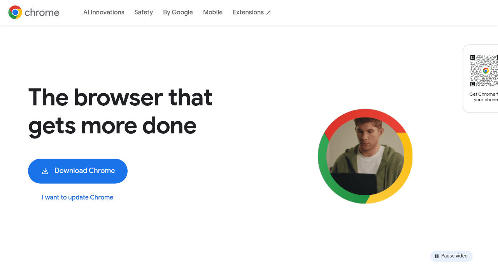Click the download arrow icon in the blue button
498x280 pixels.
[45, 171]
